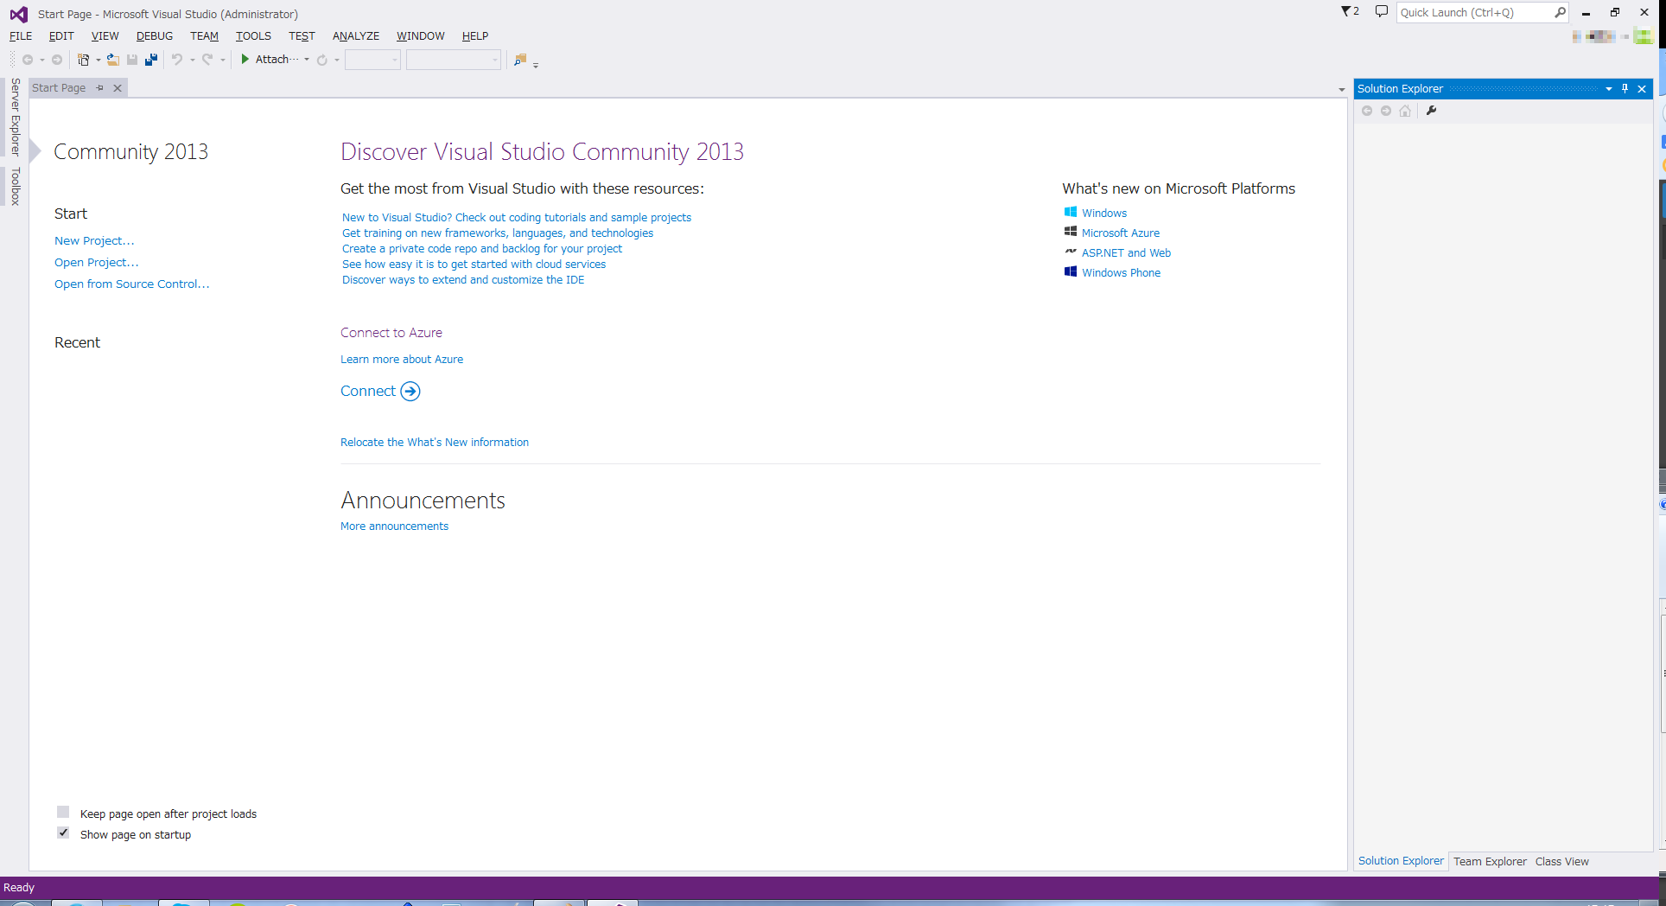This screenshot has height=906, width=1666.
Task: Click the New Project toolbar icon
Action: click(83, 60)
